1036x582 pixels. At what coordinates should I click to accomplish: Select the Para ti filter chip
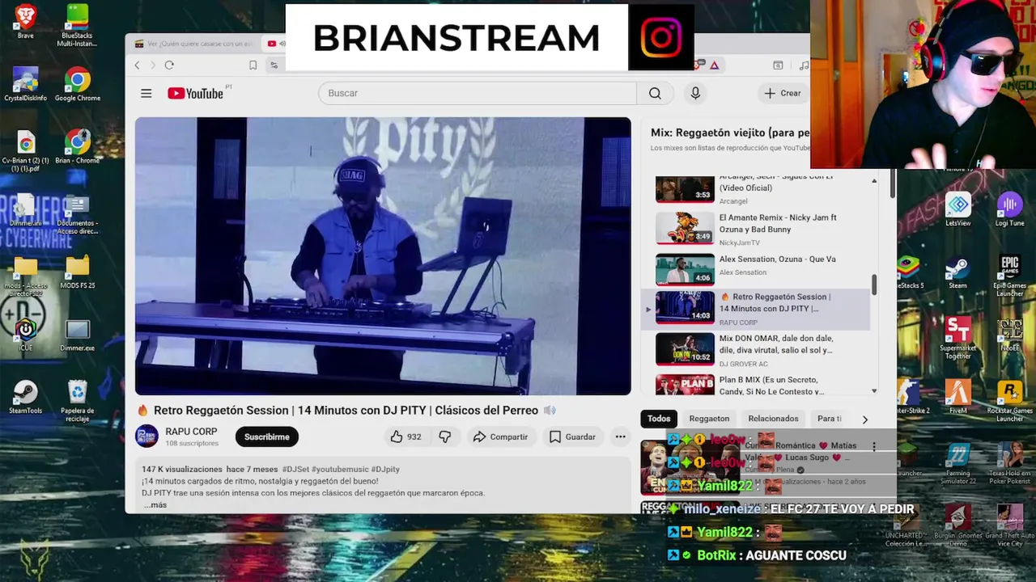pyautogui.click(x=829, y=419)
